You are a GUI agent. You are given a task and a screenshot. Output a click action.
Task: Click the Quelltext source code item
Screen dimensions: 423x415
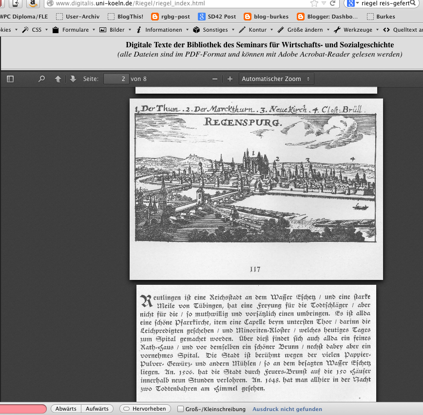coord(408,30)
